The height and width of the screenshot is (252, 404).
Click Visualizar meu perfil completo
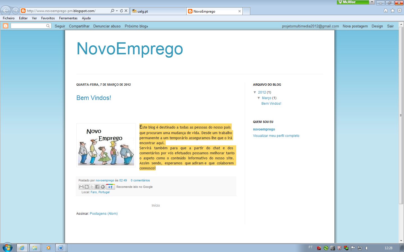pos(276,136)
